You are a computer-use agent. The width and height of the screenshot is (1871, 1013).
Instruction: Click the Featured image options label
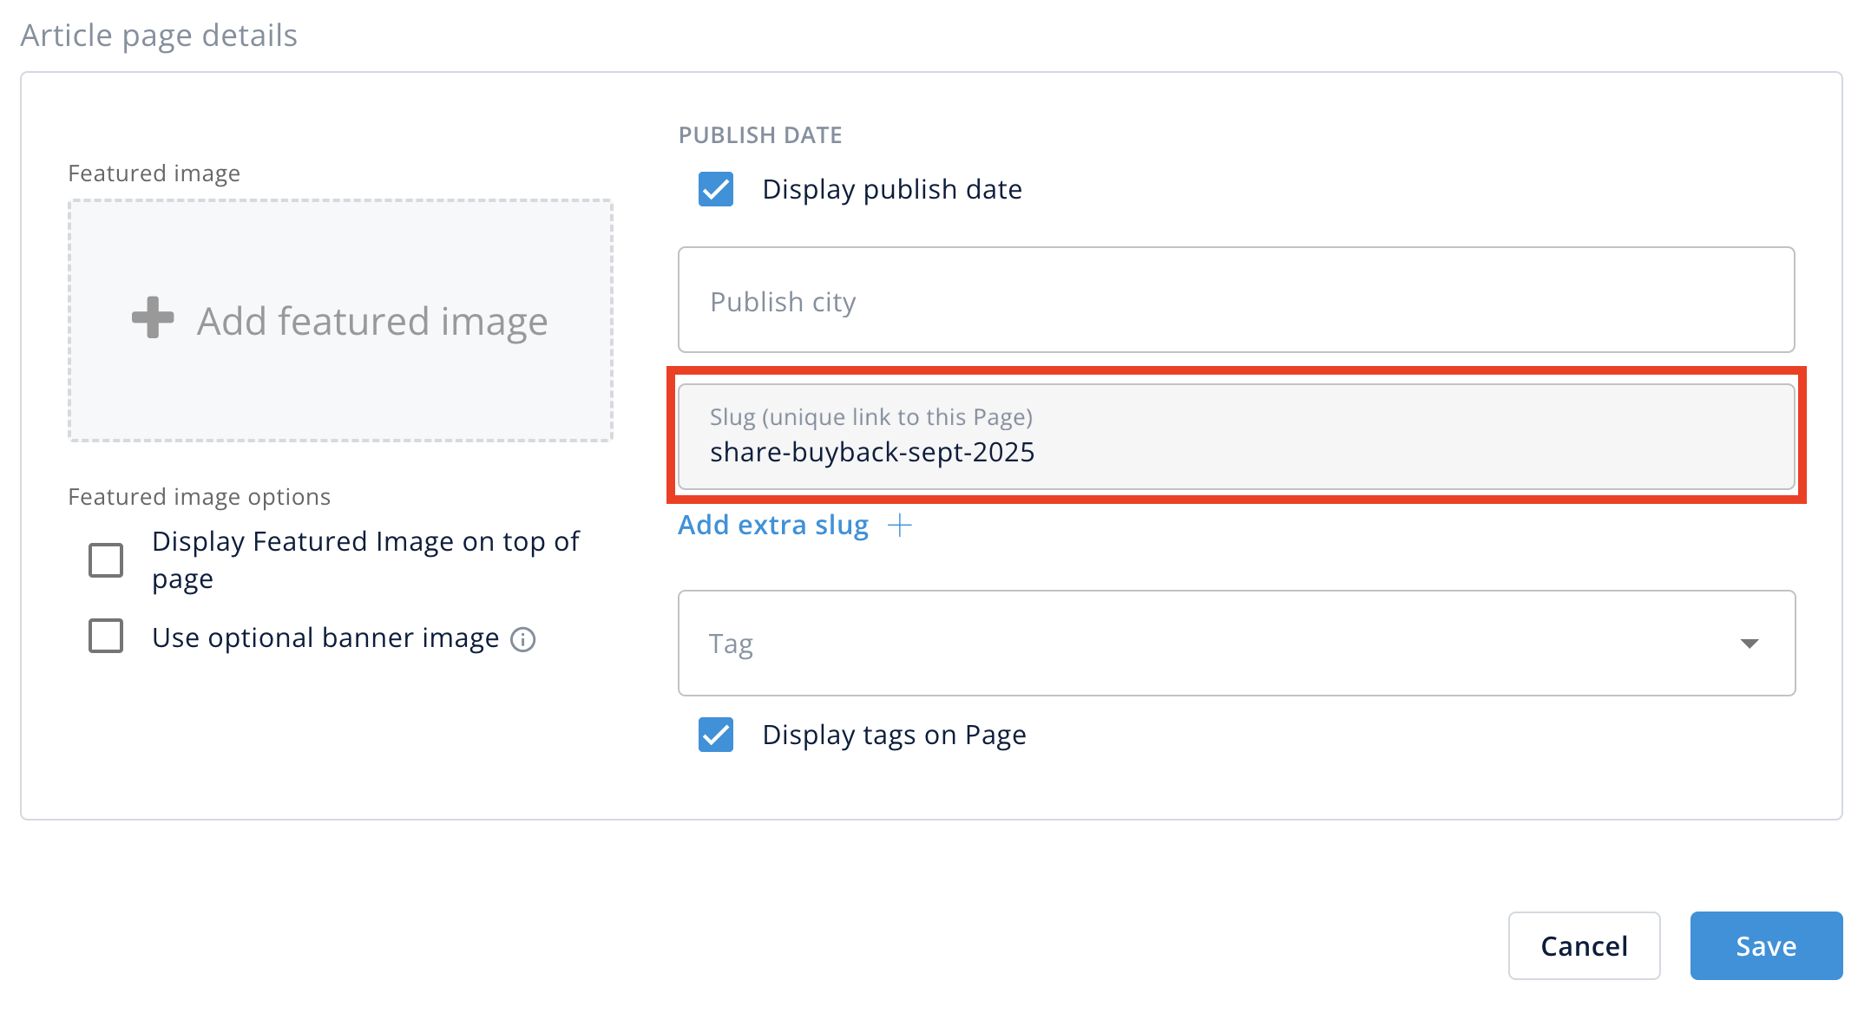pyautogui.click(x=199, y=496)
